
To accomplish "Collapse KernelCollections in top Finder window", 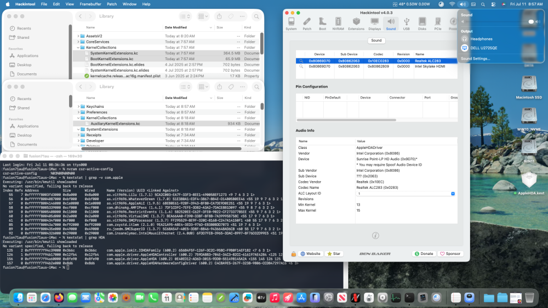I will click(x=78, y=48).
